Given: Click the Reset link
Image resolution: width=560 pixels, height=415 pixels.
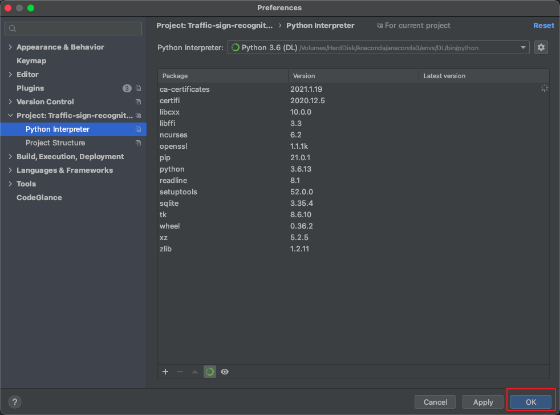Looking at the screenshot, I should (x=543, y=26).
